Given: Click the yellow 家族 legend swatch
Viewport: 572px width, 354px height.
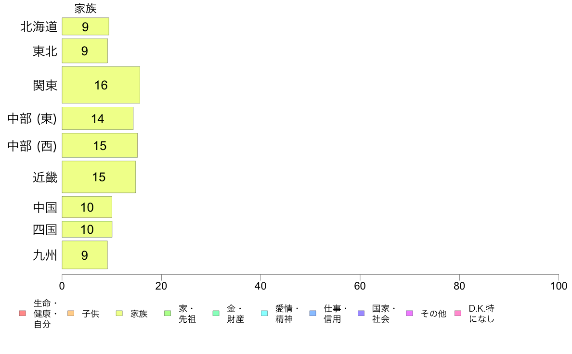Looking at the screenshot, I should (x=119, y=313).
